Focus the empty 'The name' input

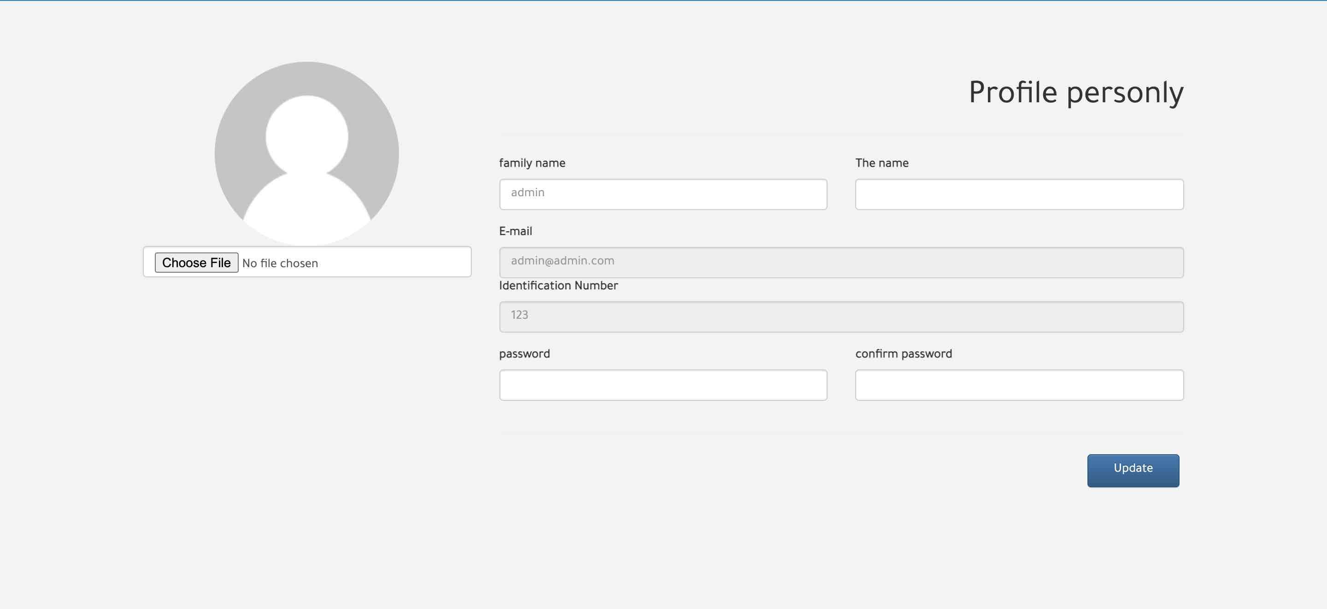(x=1019, y=194)
